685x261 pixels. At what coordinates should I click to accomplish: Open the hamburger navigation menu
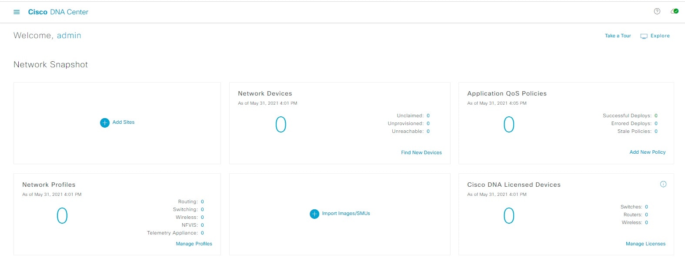[17, 12]
